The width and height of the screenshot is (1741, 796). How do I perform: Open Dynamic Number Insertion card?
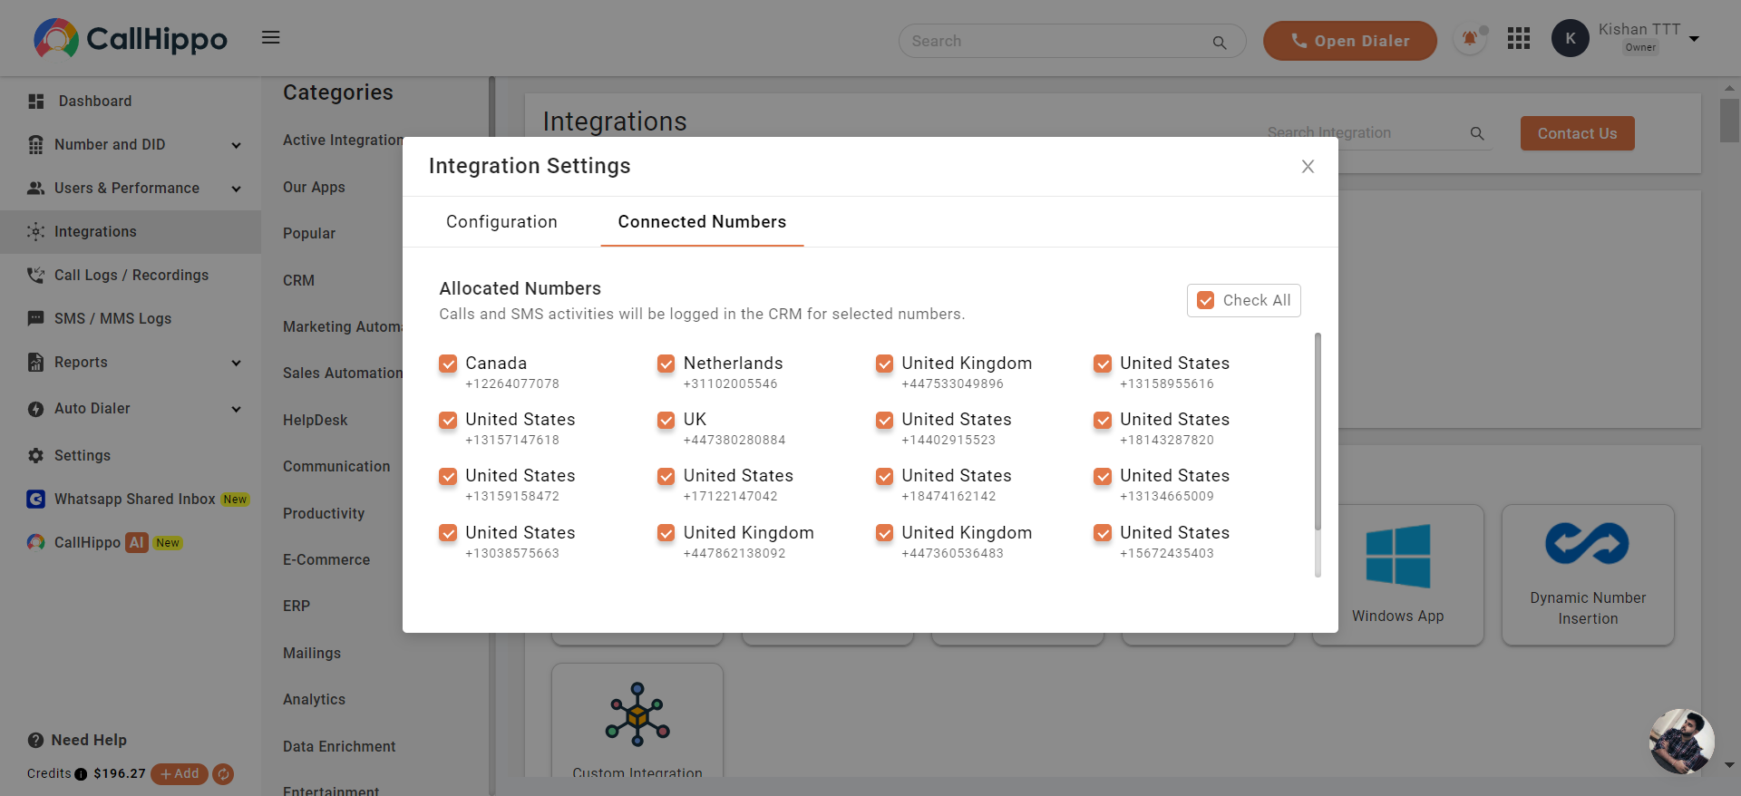click(x=1588, y=575)
